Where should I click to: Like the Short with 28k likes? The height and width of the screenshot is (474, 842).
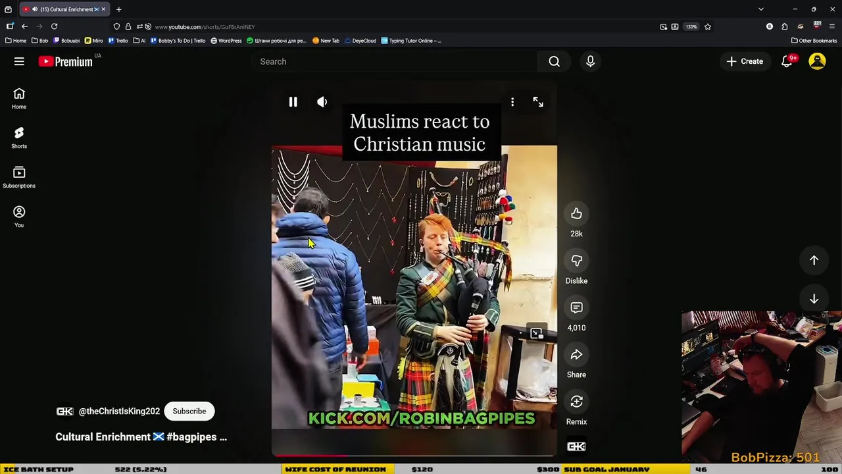click(576, 213)
